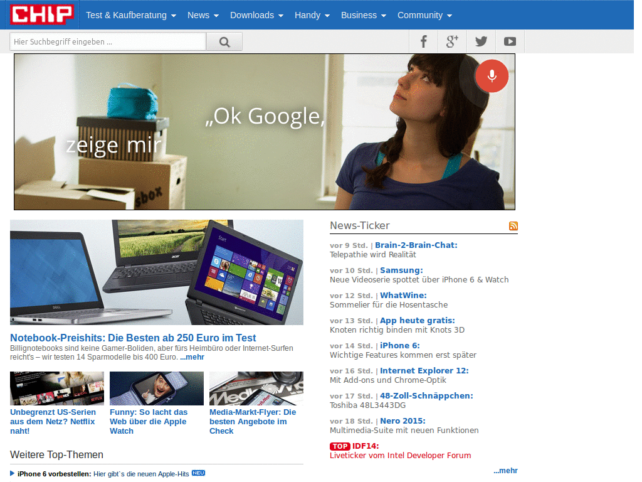Image resolution: width=642 pixels, height=482 pixels.
Task: Open the Facebook social icon
Action: point(423,41)
